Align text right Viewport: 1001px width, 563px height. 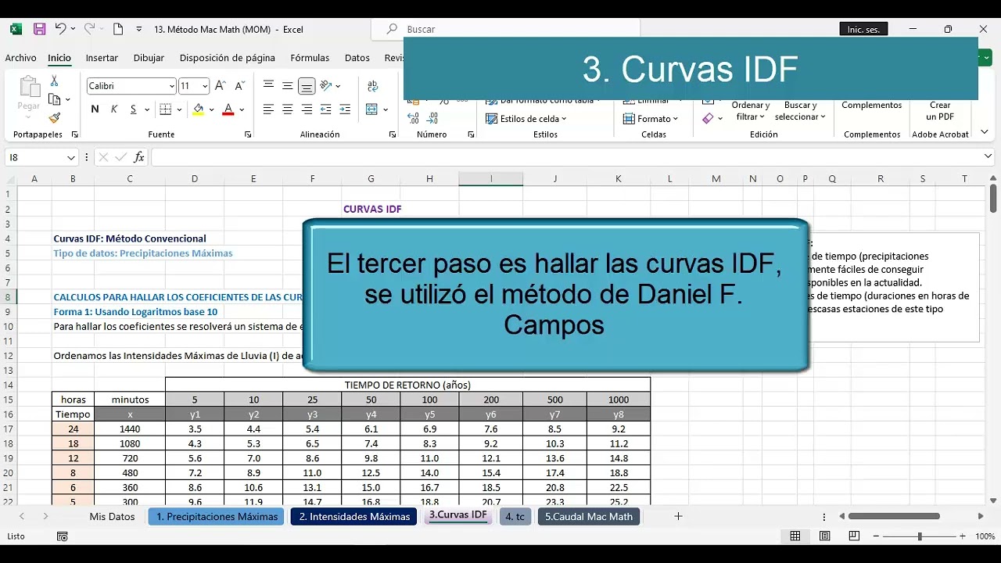tap(307, 109)
